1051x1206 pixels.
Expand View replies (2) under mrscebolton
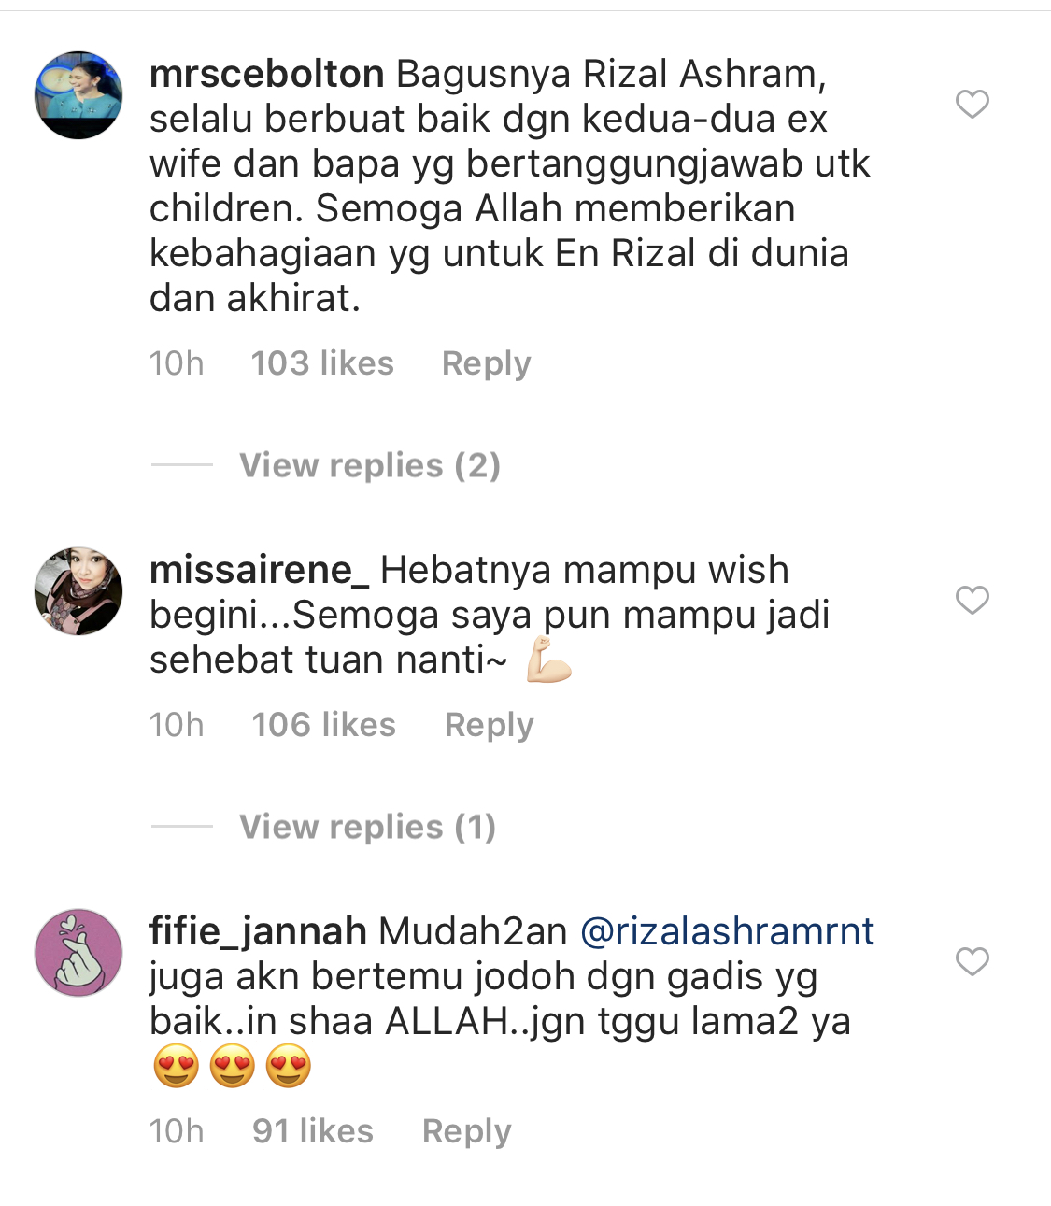[370, 465]
